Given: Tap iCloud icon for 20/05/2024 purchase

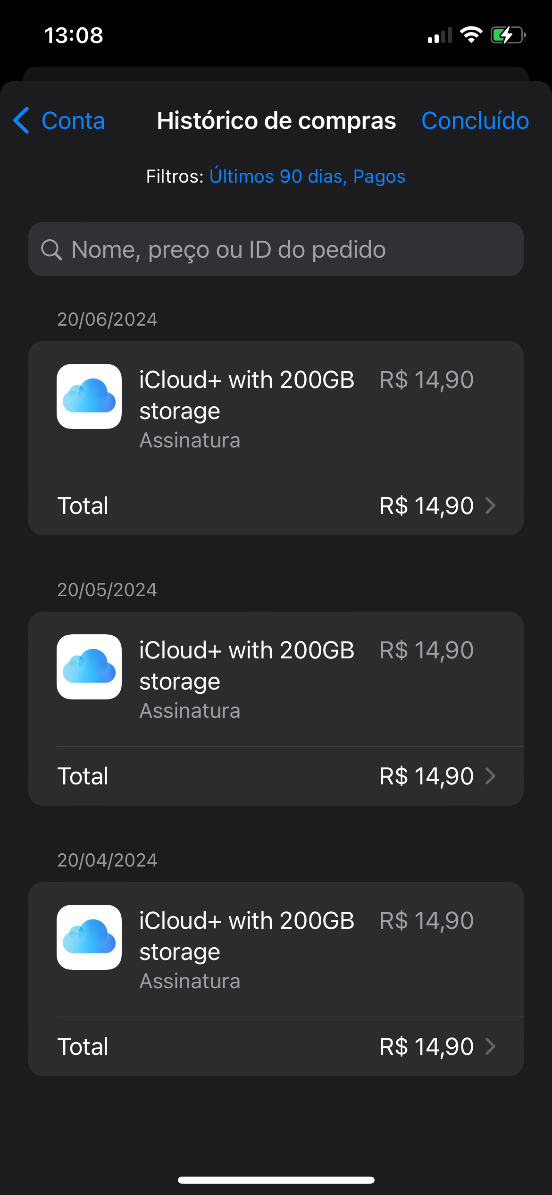Looking at the screenshot, I should [x=89, y=667].
